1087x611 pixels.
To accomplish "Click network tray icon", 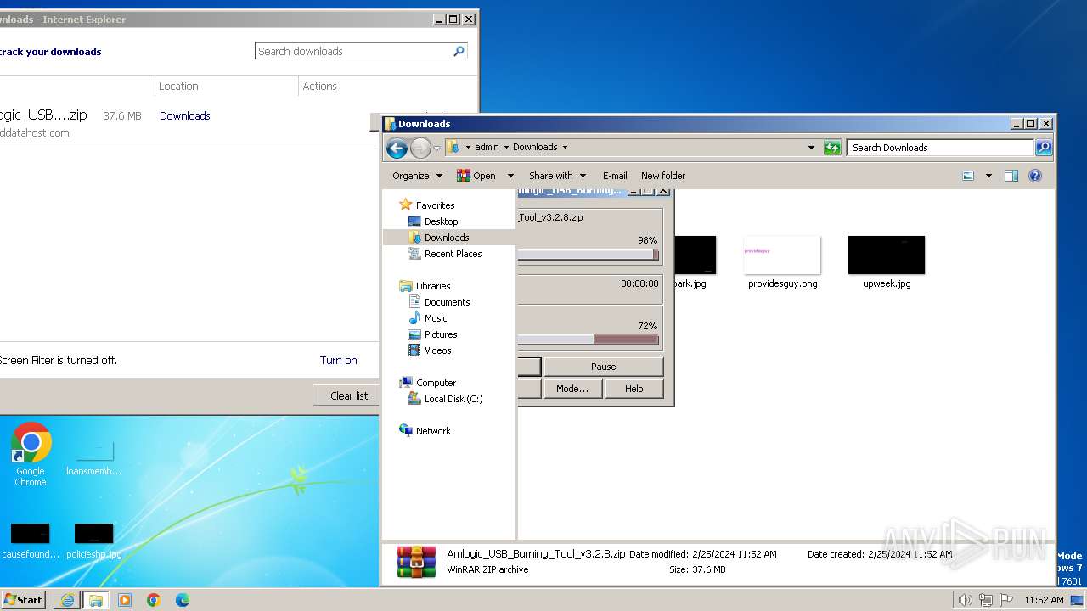I will [x=986, y=600].
